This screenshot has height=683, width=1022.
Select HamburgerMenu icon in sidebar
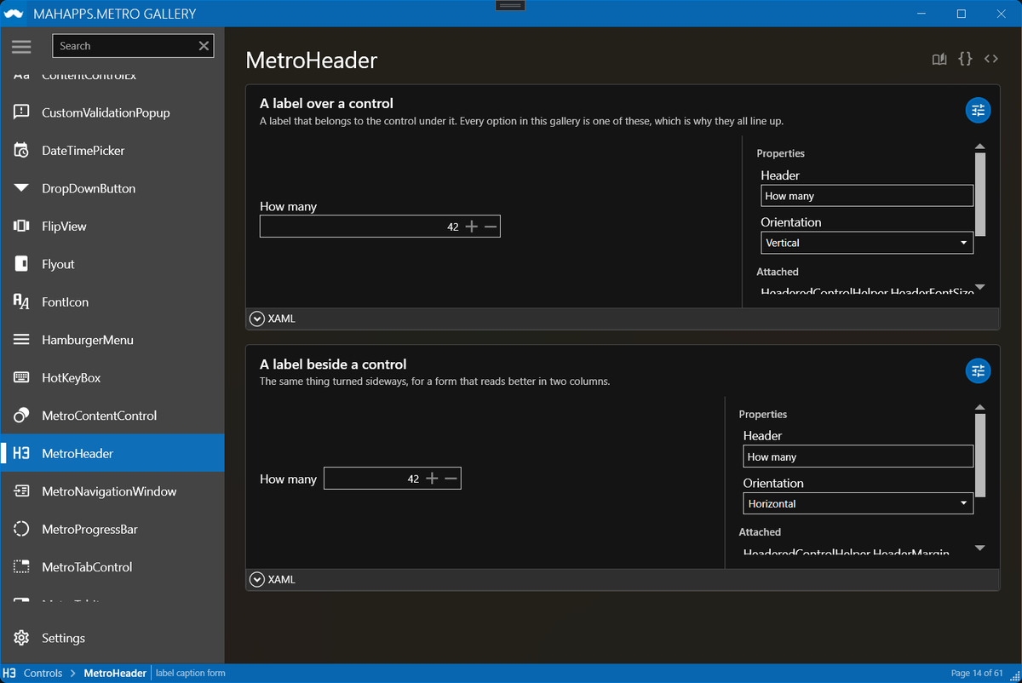pos(22,340)
